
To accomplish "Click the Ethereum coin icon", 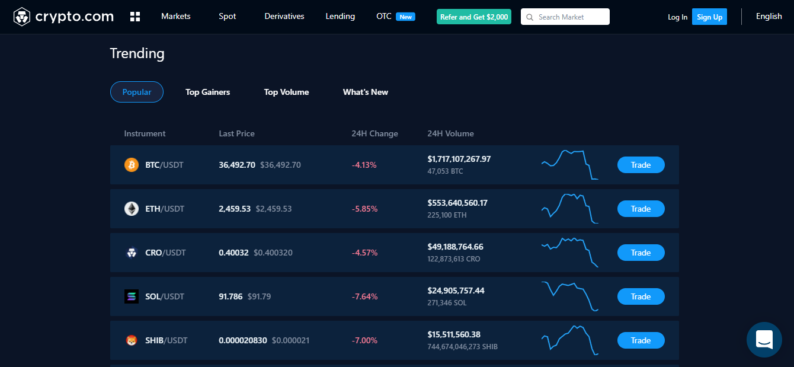I will click(132, 209).
